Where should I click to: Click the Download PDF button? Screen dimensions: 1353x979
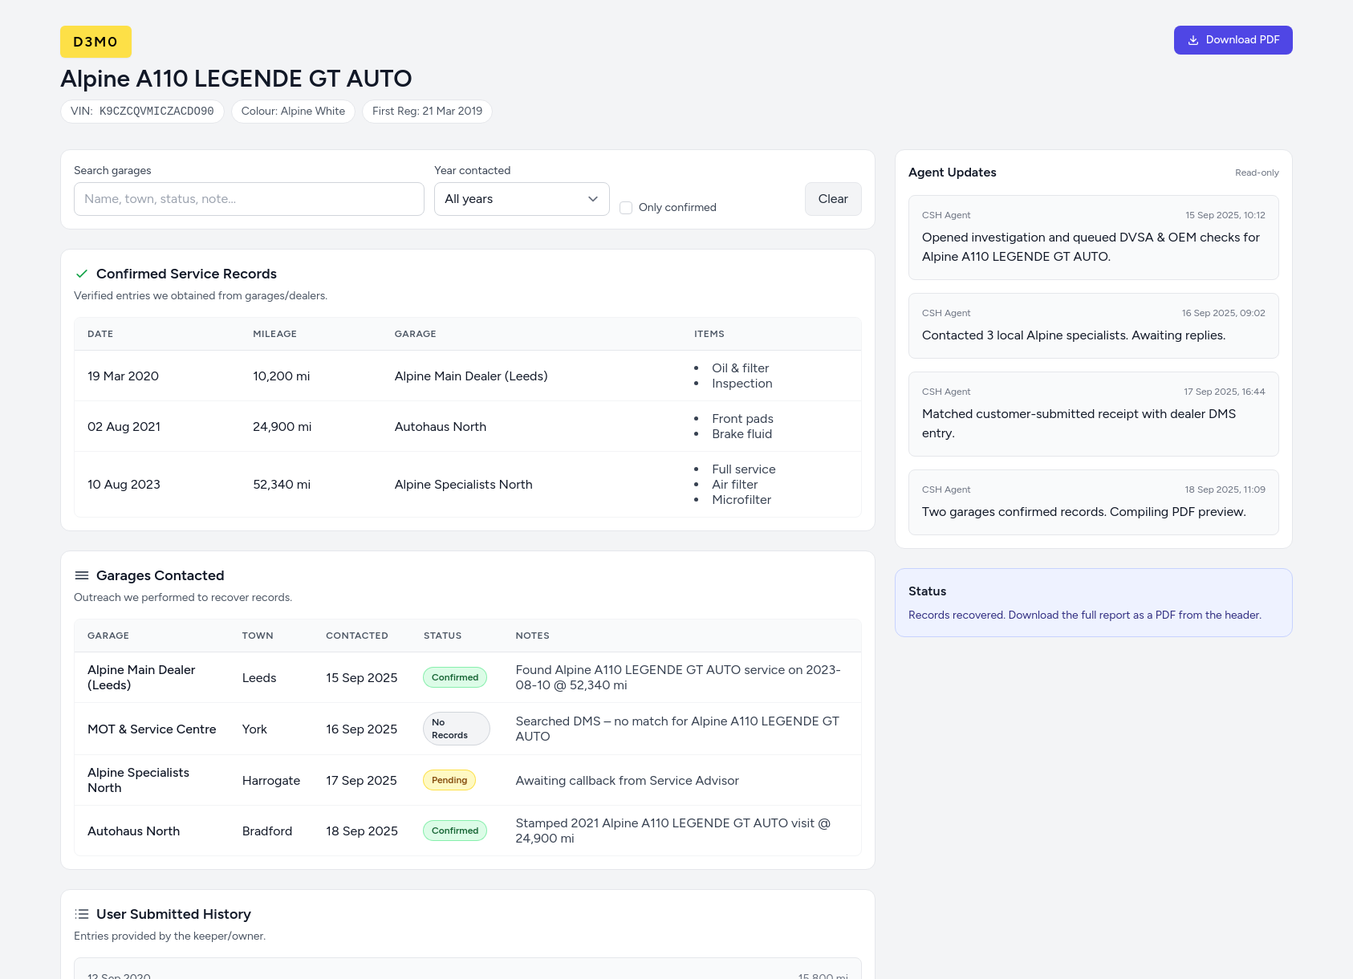coord(1233,39)
